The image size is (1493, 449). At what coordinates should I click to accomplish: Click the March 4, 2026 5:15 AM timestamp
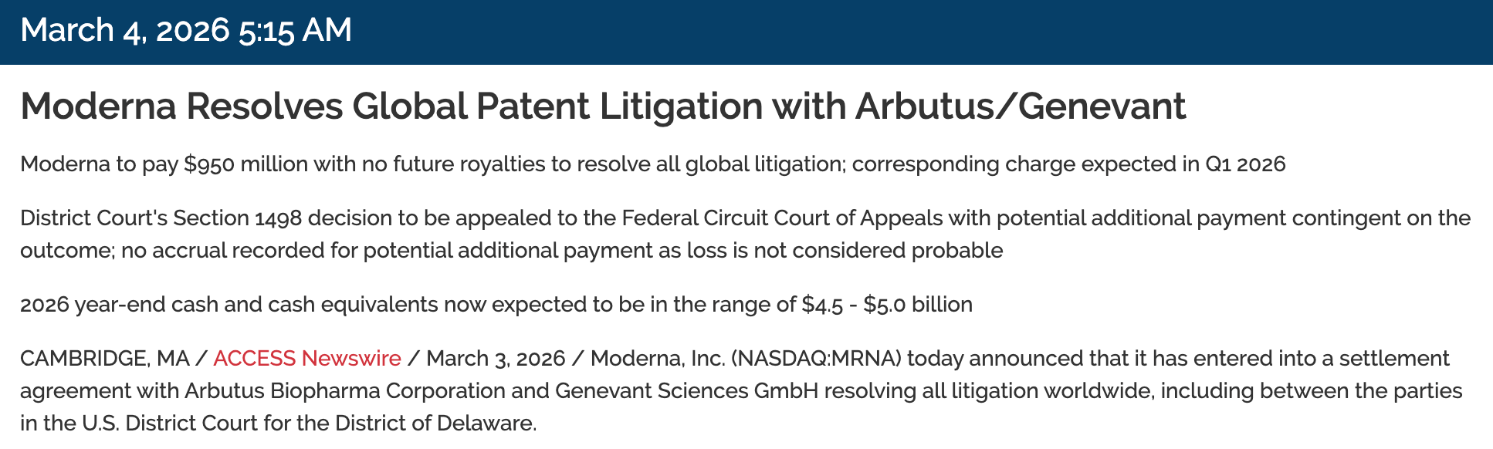(186, 30)
